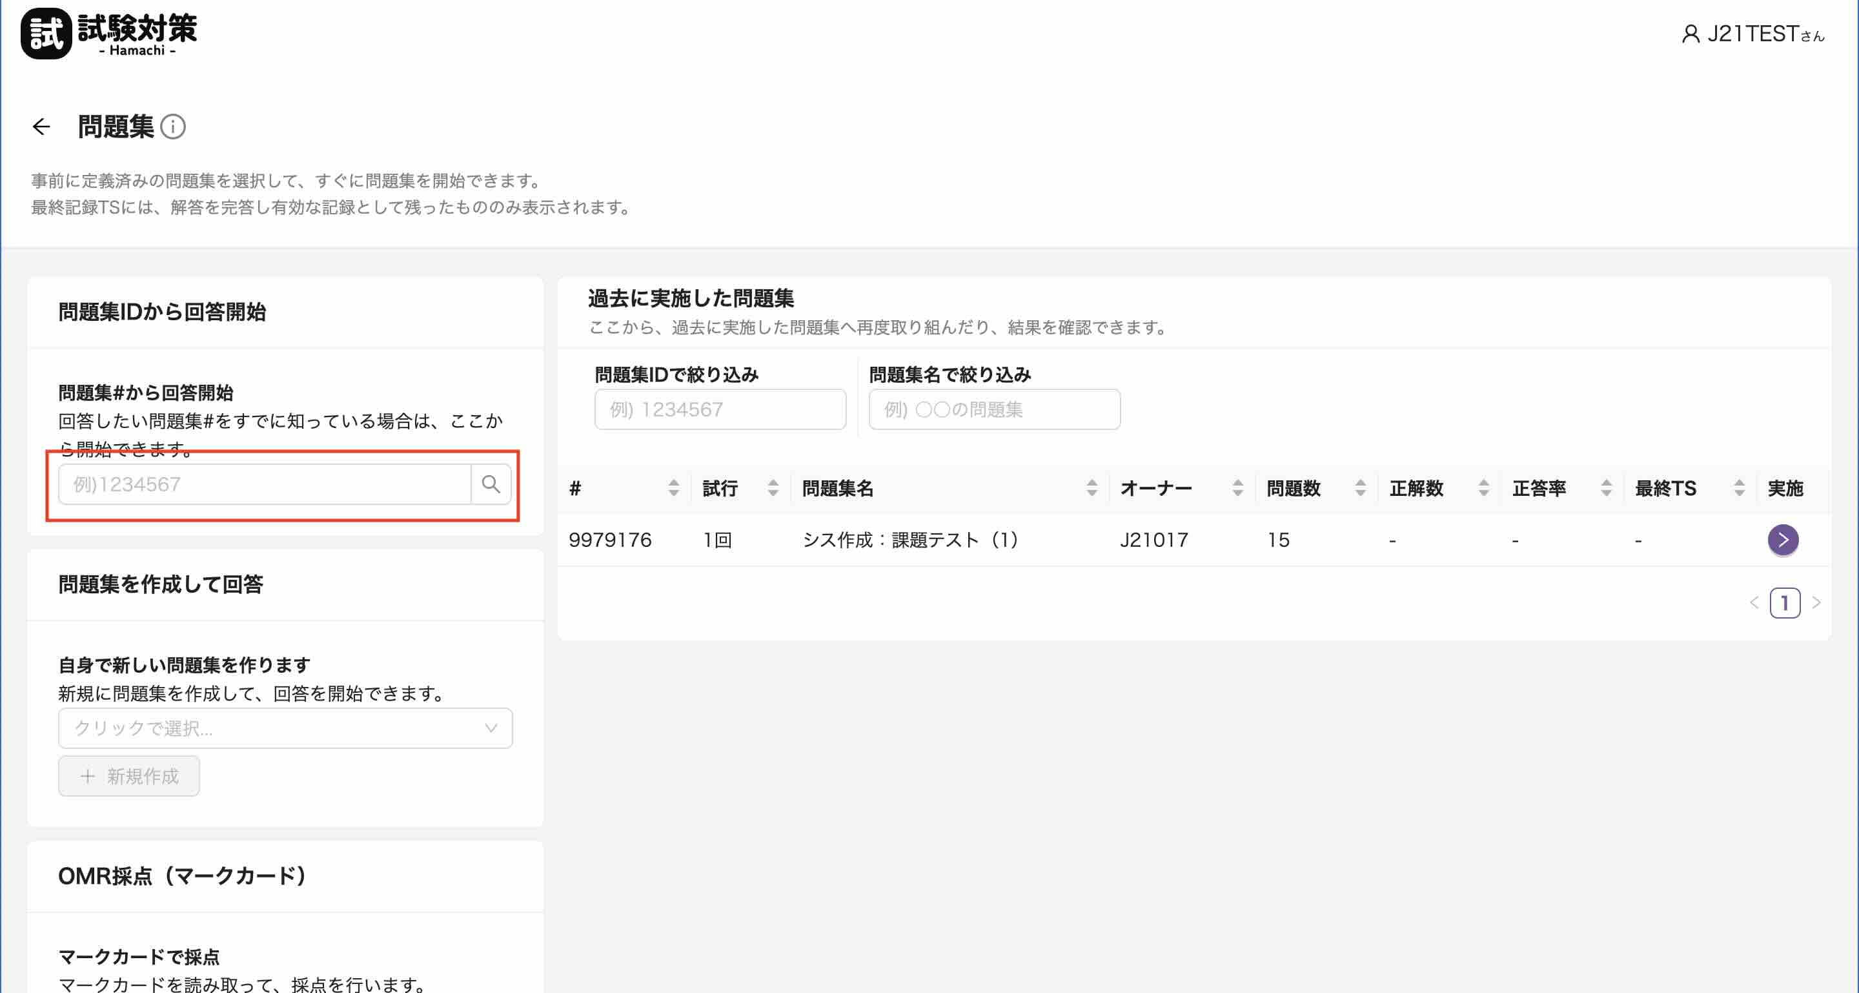
Task: Sort table by 試行 column
Action: coord(772,489)
